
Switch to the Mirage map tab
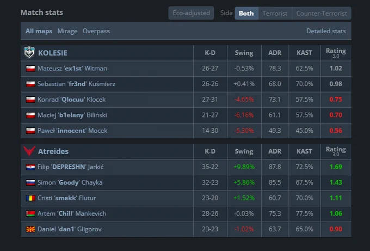pos(67,31)
